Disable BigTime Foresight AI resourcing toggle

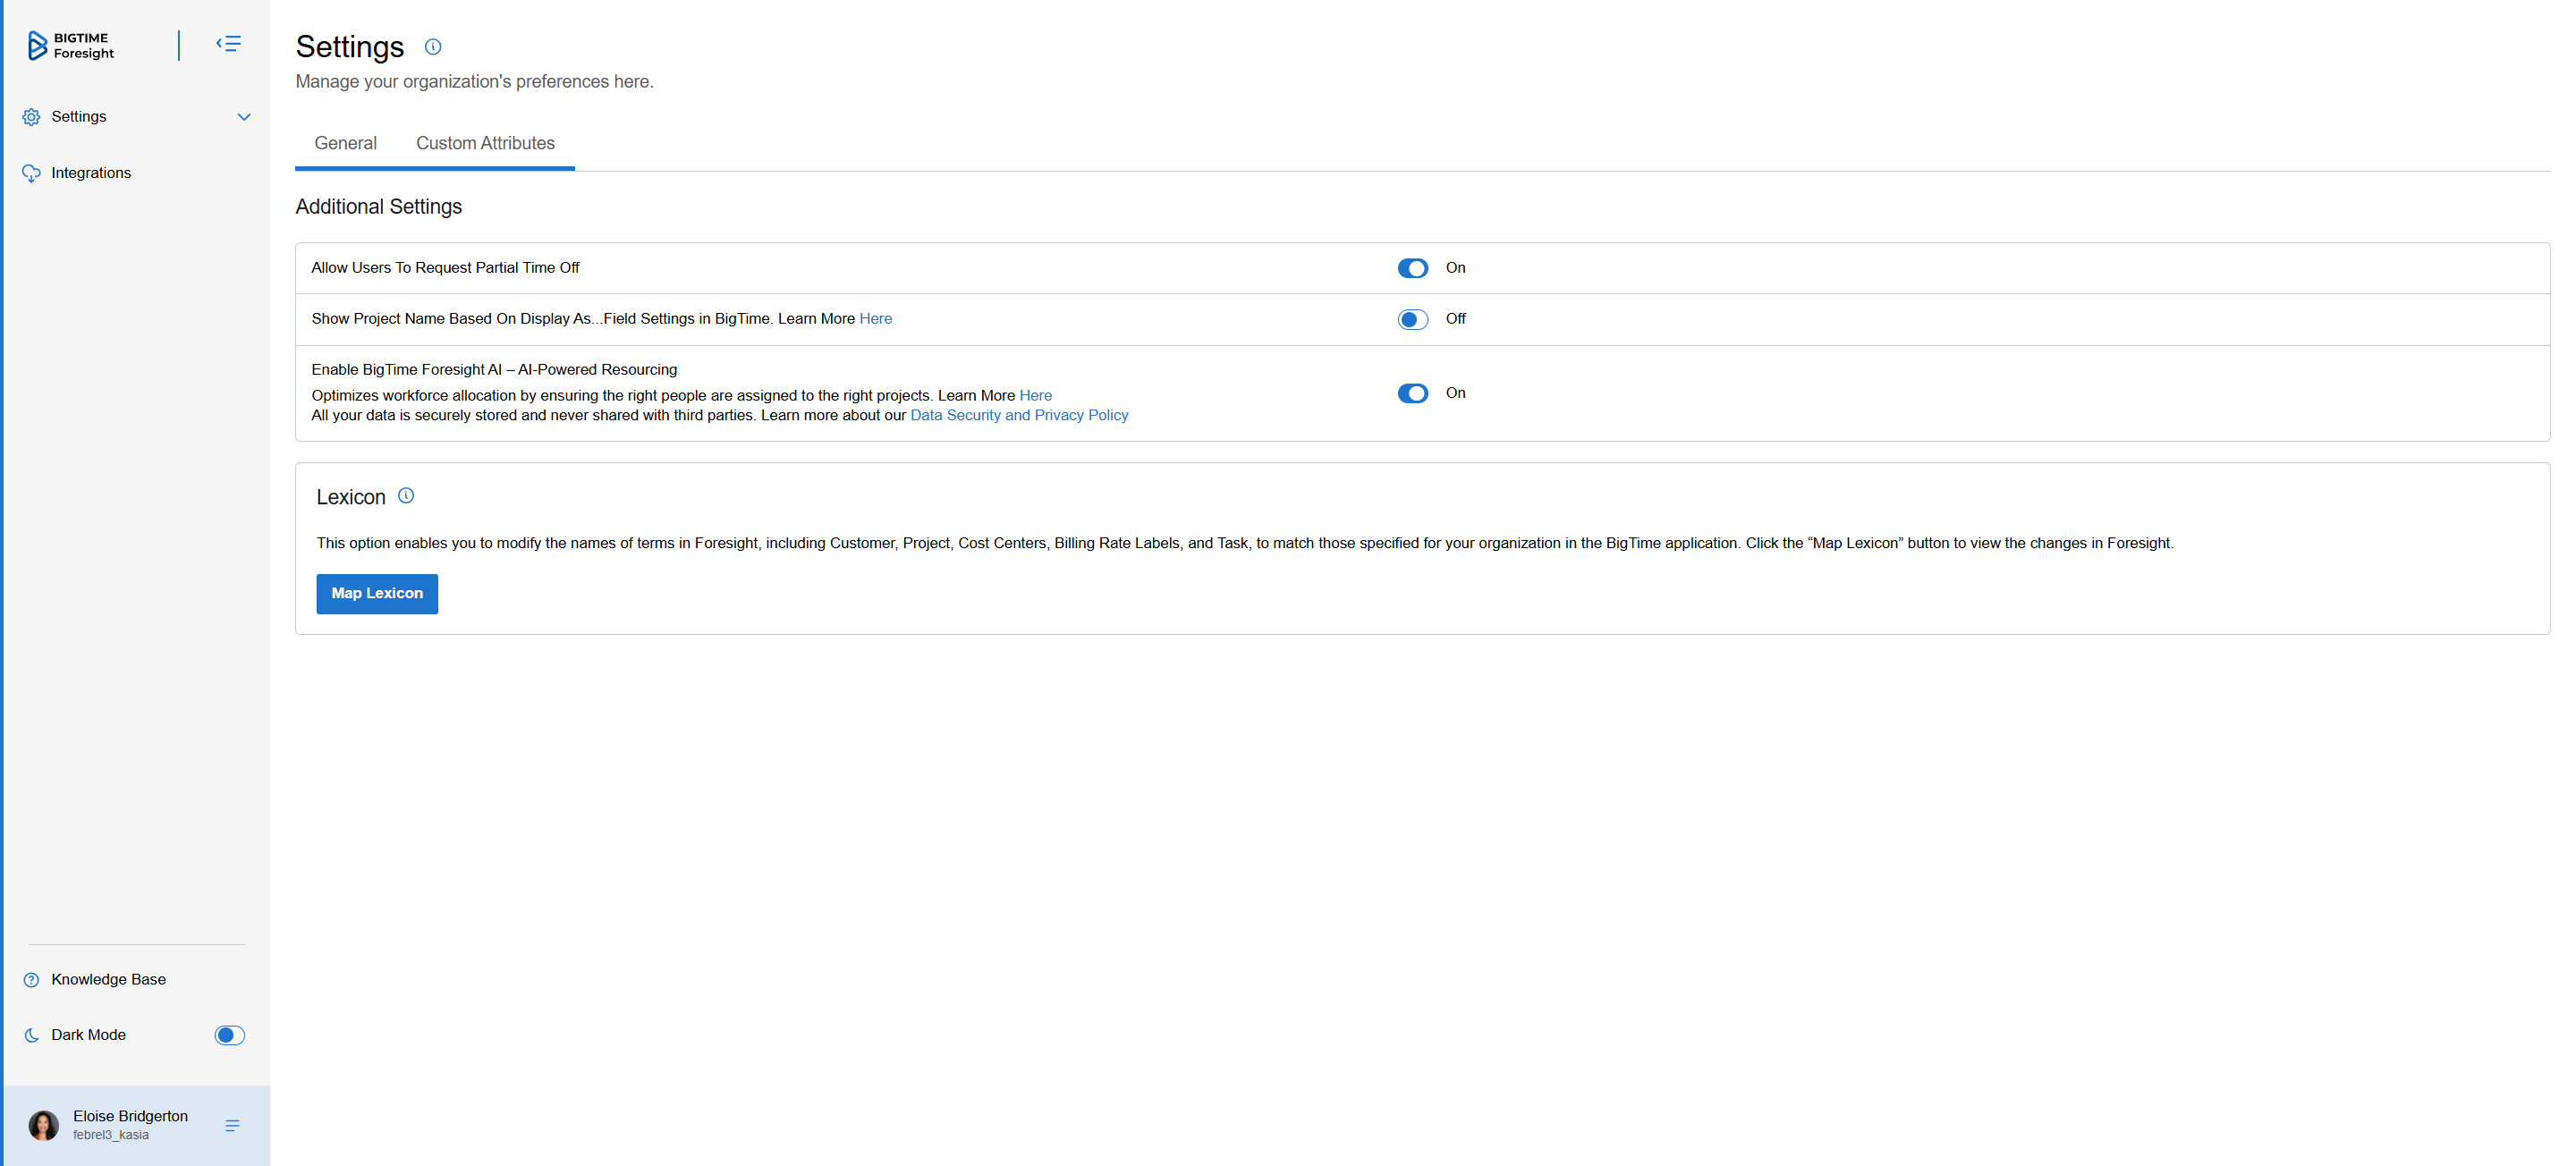tap(1412, 393)
